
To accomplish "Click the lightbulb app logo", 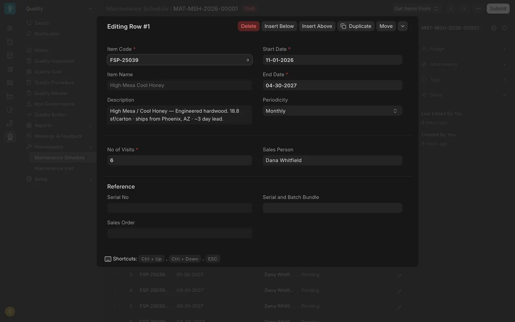I will (10, 8).
